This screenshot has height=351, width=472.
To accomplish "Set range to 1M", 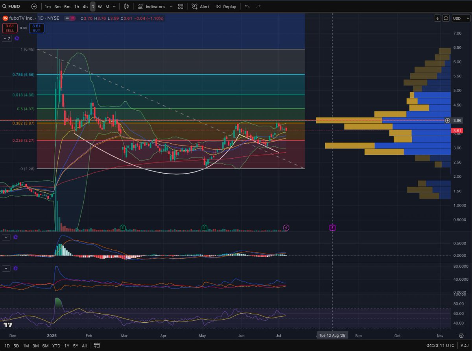I will (26, 346).
